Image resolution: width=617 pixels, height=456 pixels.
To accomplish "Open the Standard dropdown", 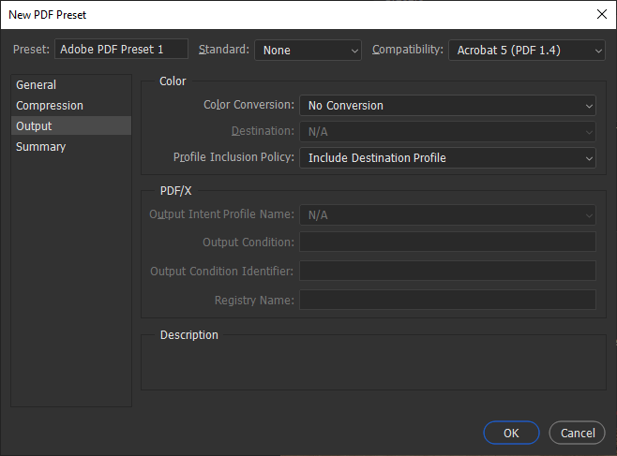I will 308,50.
